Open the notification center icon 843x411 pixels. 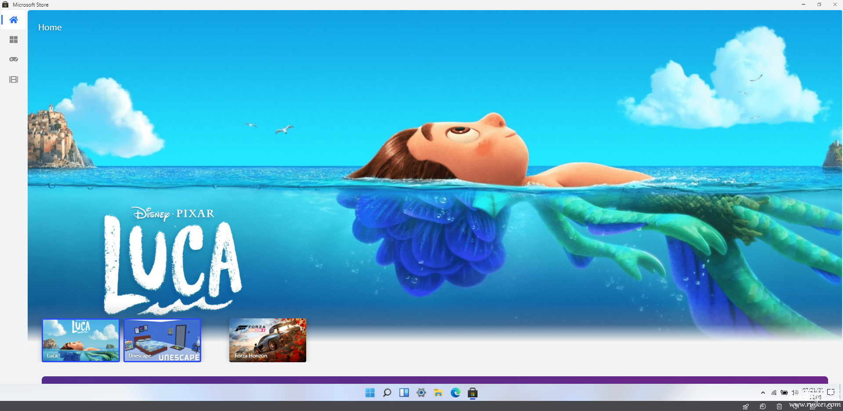coord(831,392)
